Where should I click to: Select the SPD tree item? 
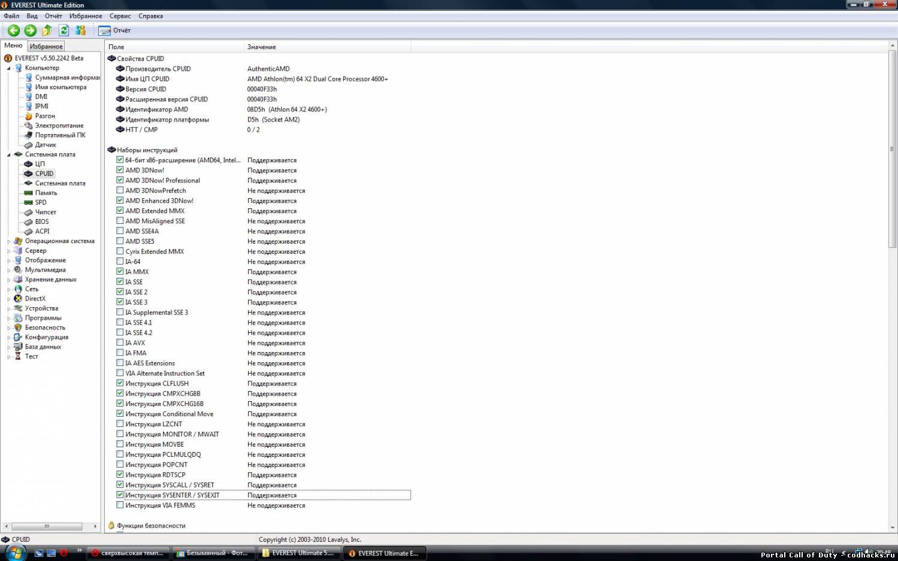pyautogui.click(x=41, y=202)
